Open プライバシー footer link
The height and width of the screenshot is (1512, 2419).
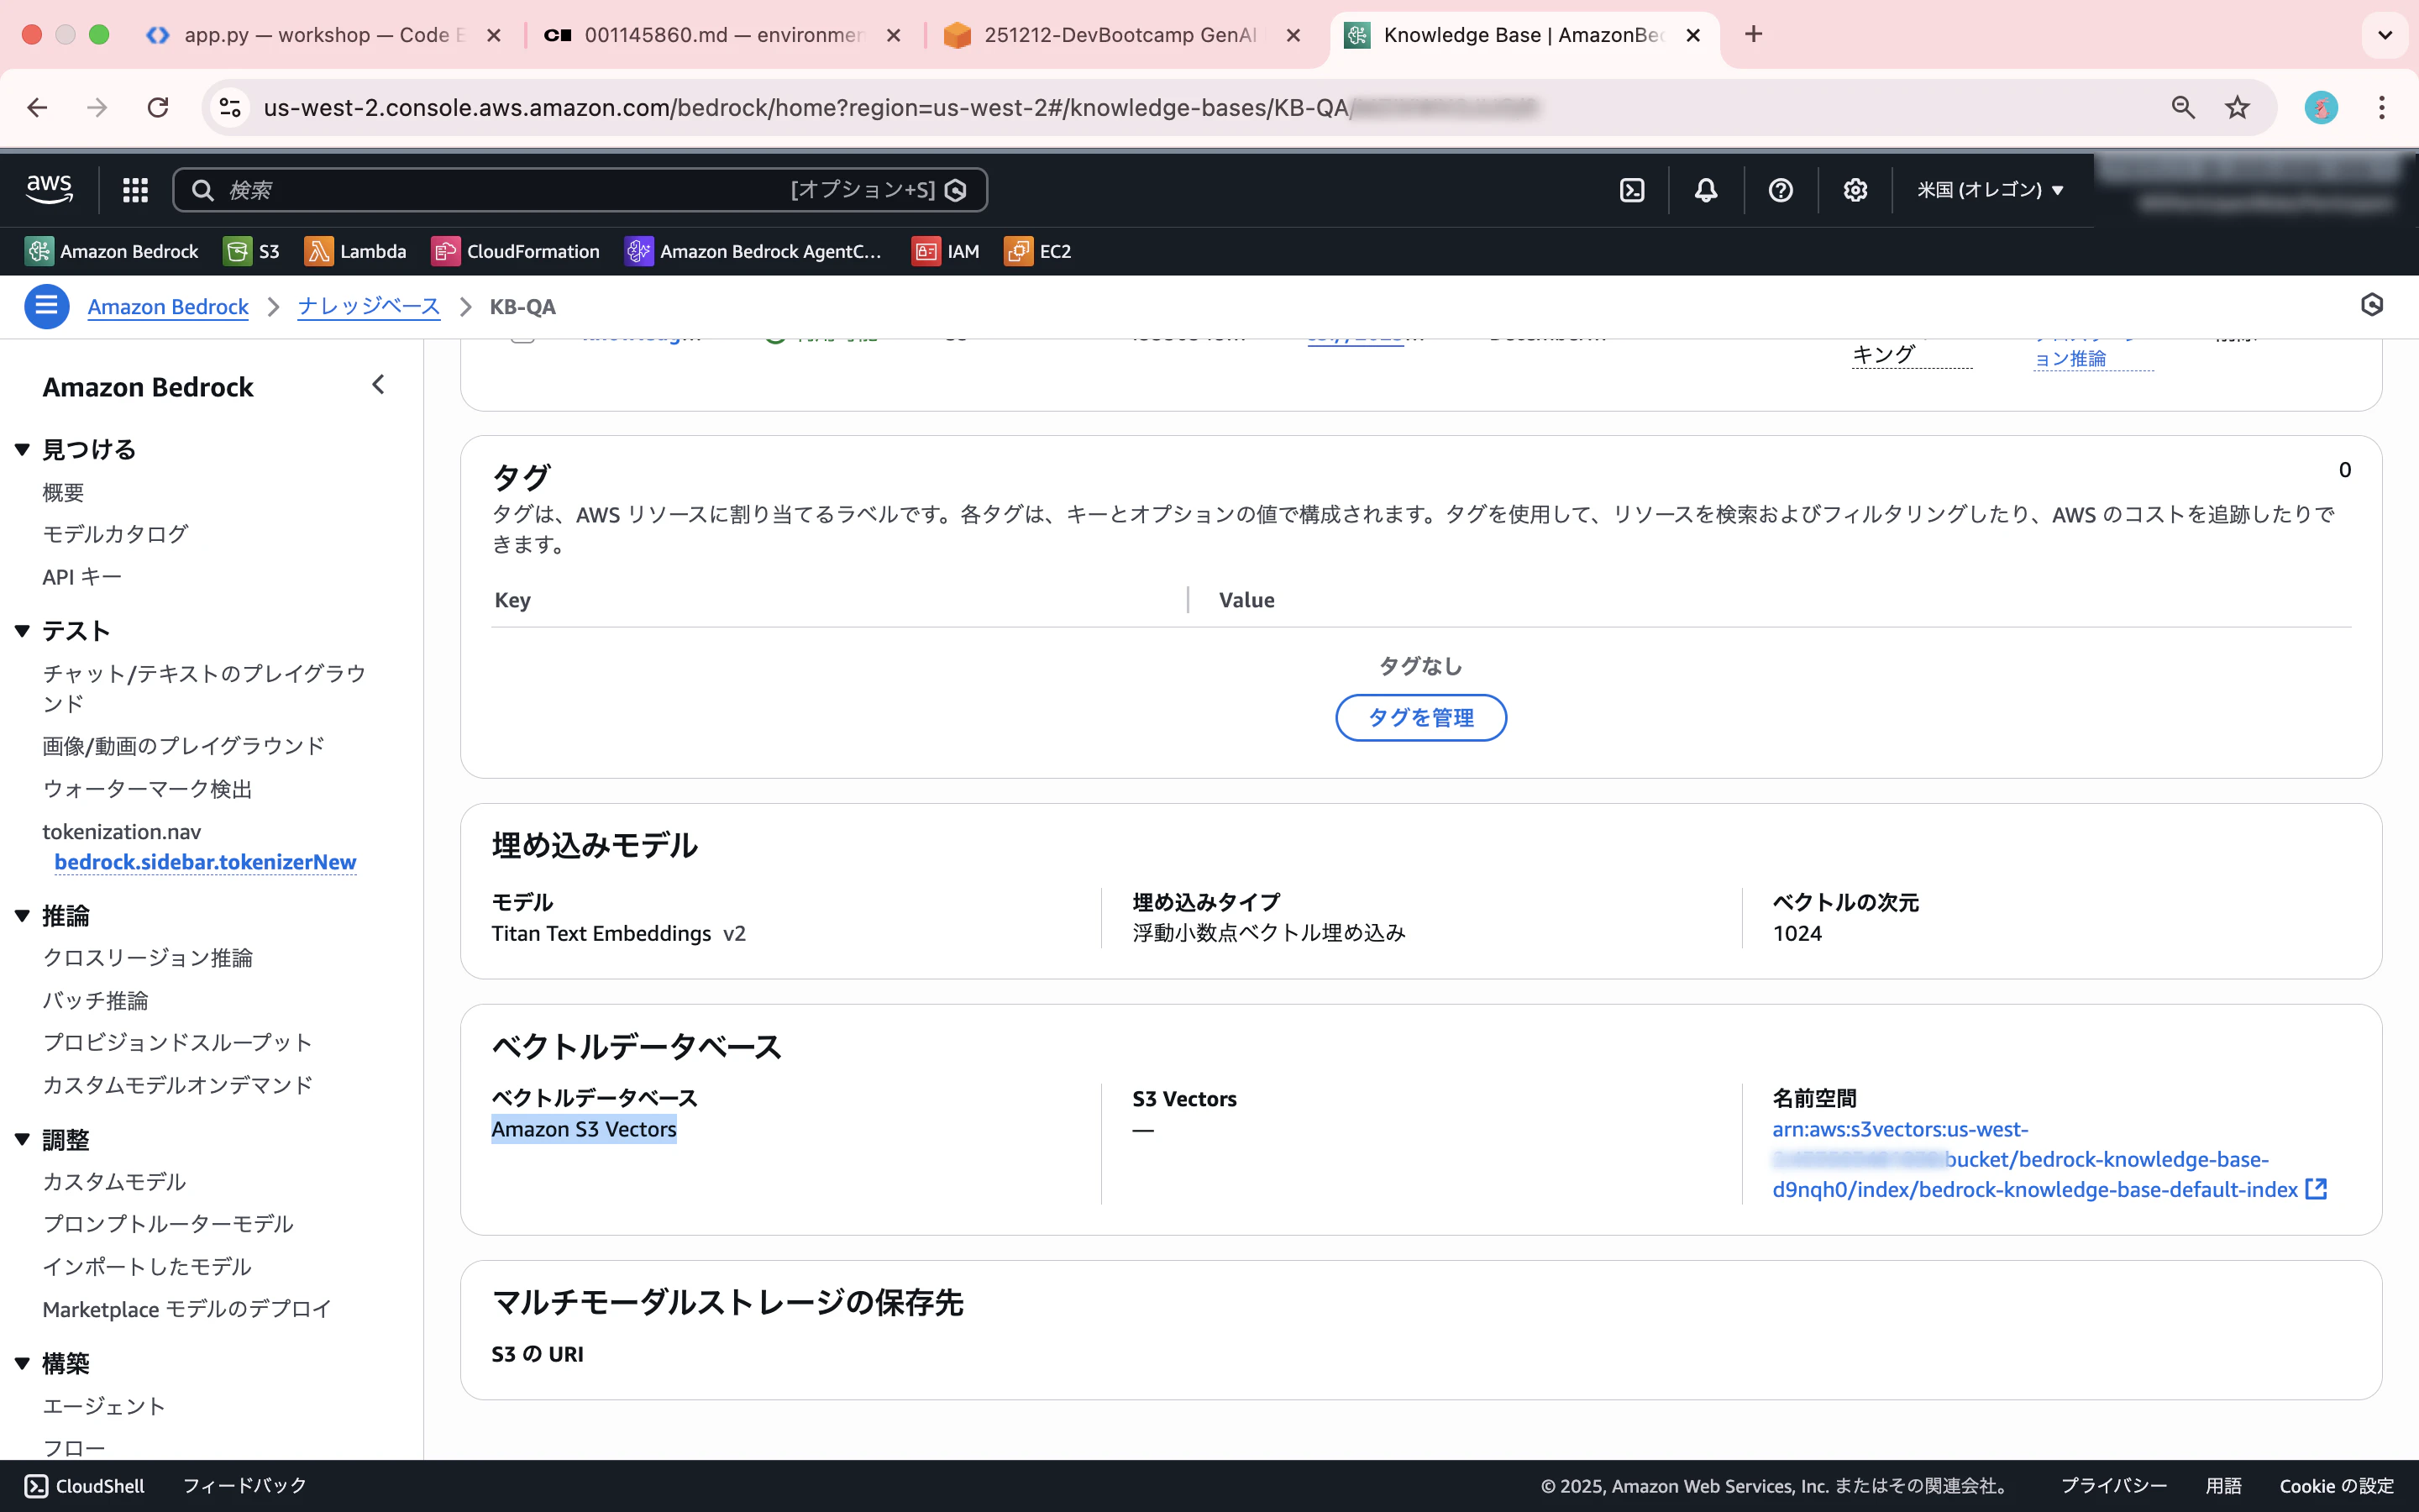pyautogui.click(x=2114, y=1486)
